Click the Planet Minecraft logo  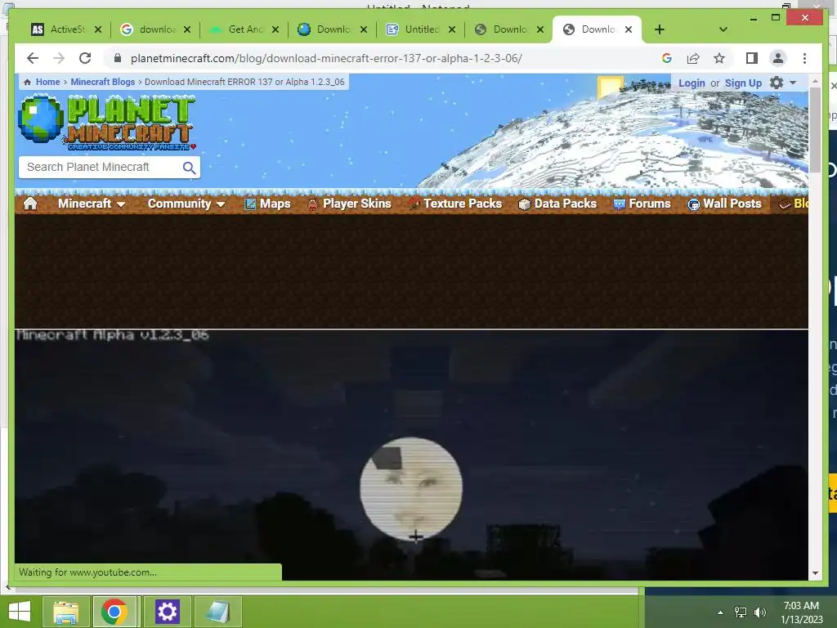(107, 122)
